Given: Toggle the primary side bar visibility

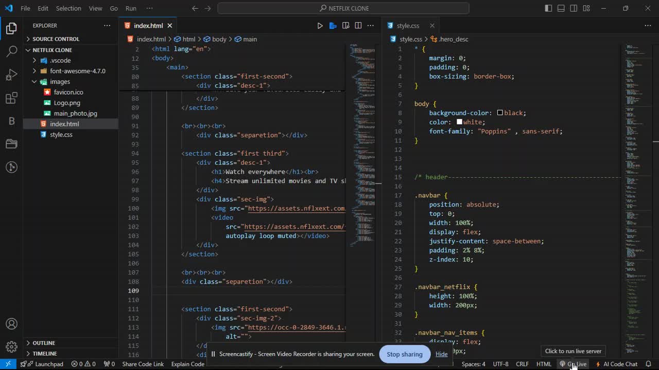Looking at the screenshot, I should pos(548,8).
